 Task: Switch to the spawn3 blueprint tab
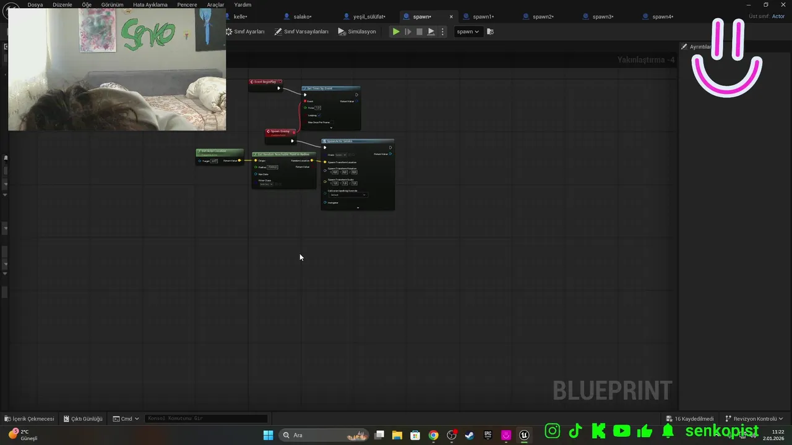click(x=603, y=17)
